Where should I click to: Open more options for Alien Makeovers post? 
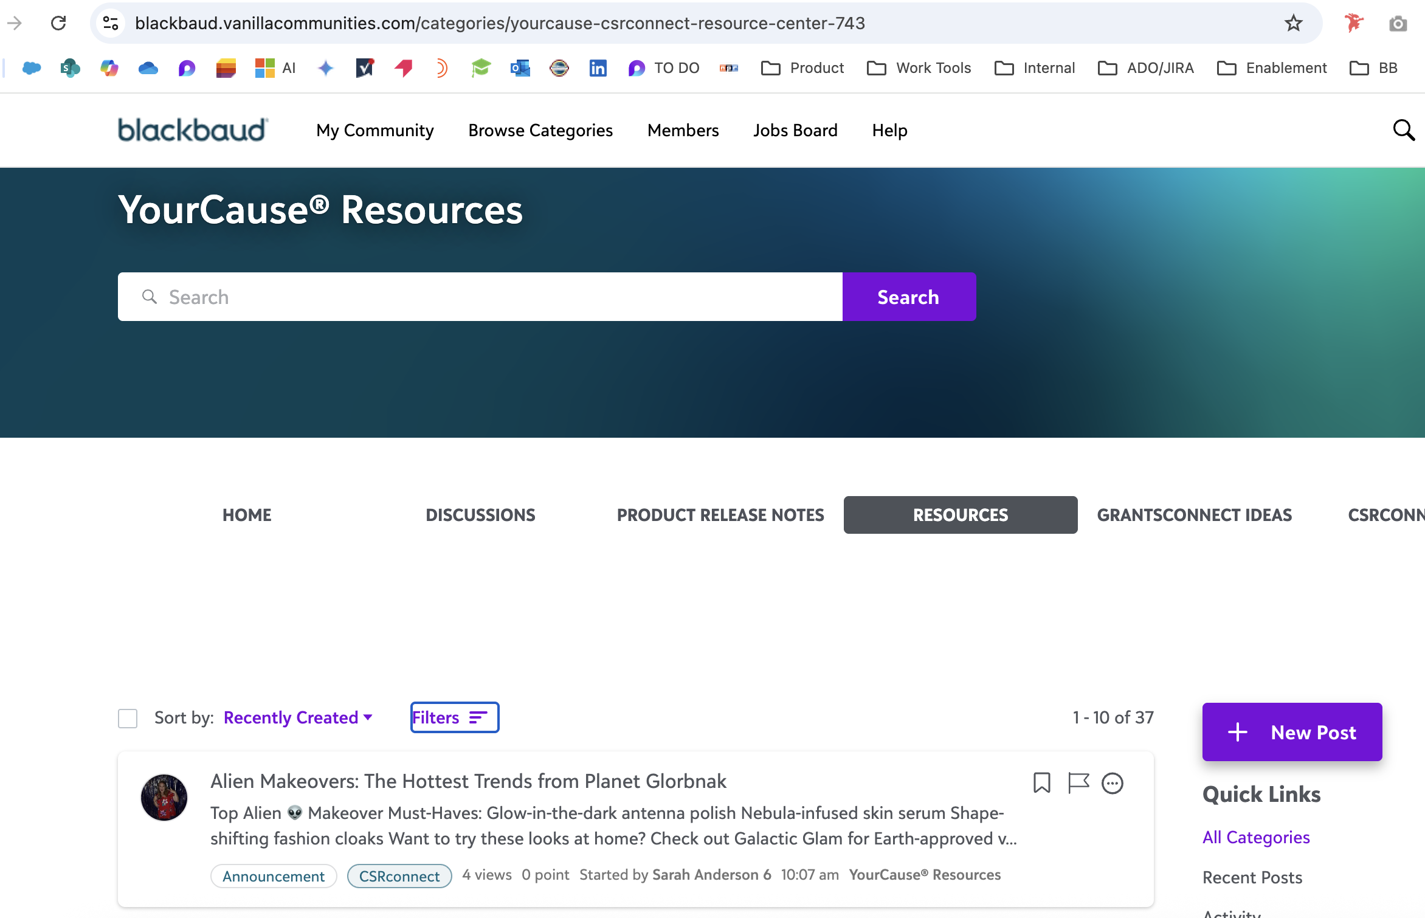1113,783
